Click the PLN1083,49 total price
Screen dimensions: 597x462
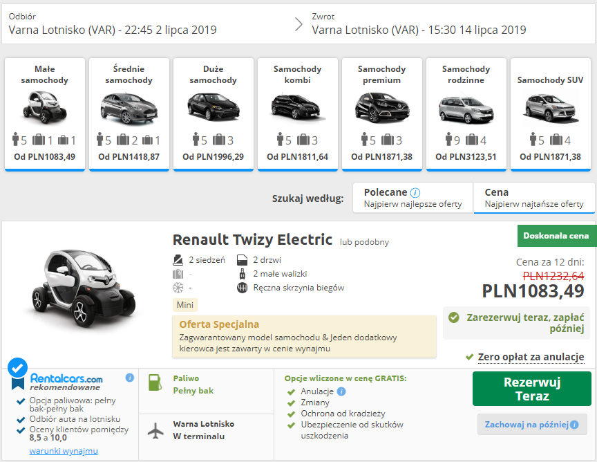(x=533, y=291)
